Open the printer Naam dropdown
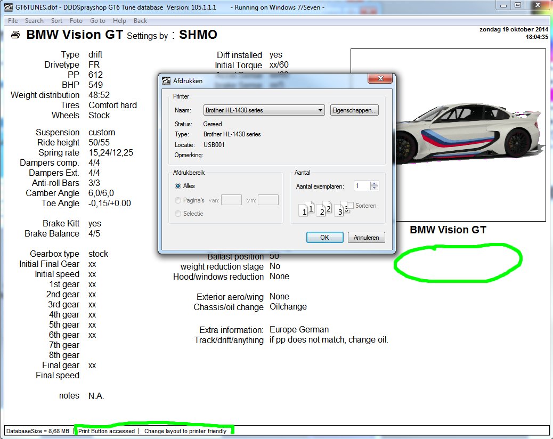The width and height of the screenshot is (553, 439). [x=264, y=110]
